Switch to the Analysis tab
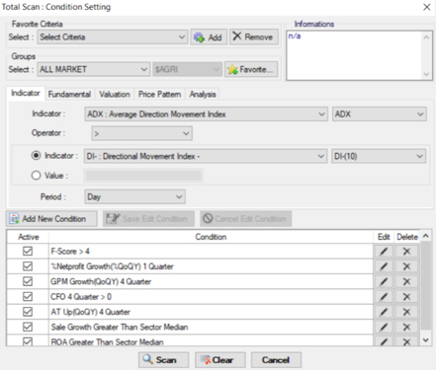This screenshot has height=370, width=436. pos(203,95)
